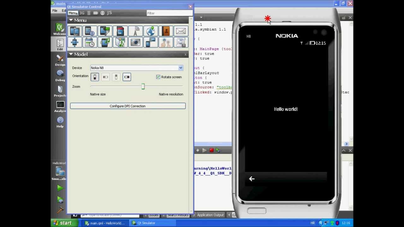
Task: Uncheck the Rotate screen checkbox
Action: point(158,77)
